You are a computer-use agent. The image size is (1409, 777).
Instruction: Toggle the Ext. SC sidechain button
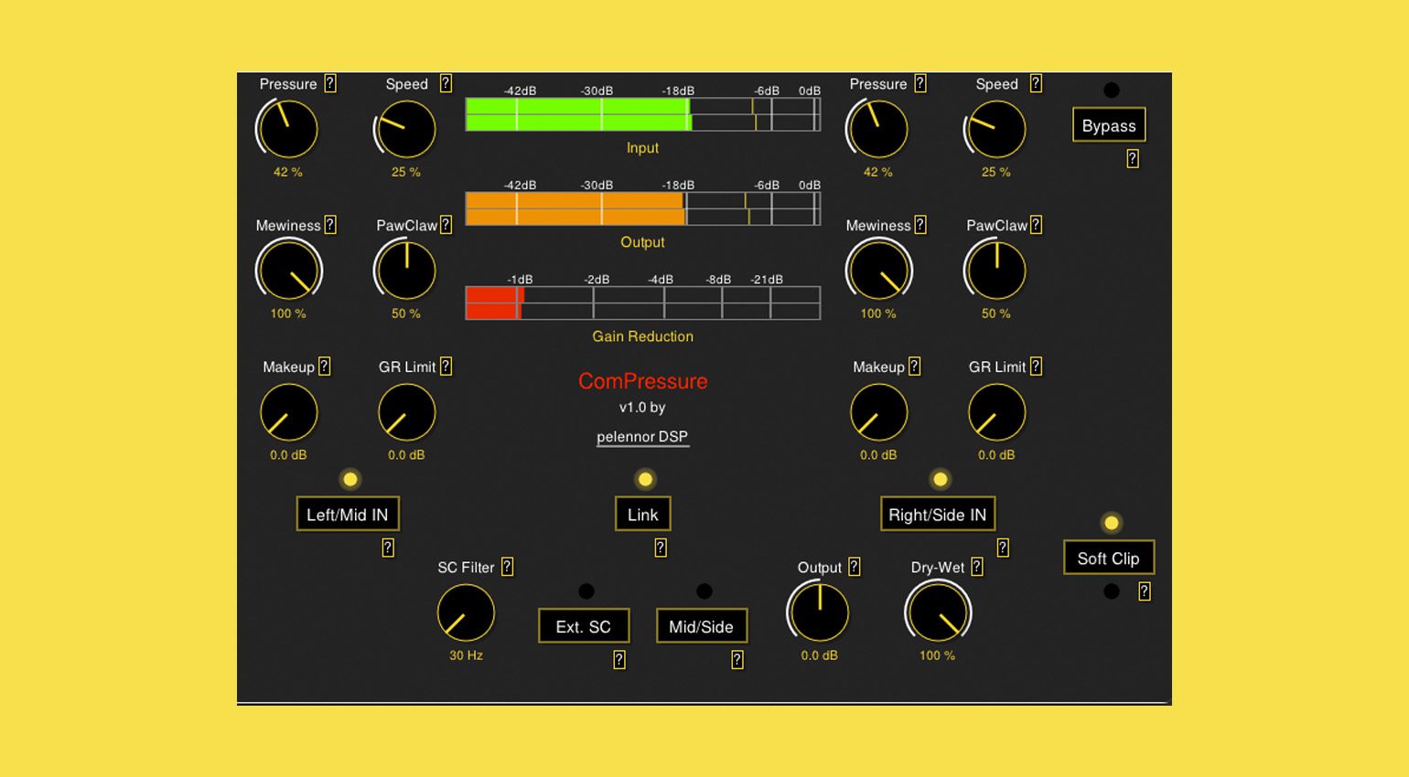584,627
